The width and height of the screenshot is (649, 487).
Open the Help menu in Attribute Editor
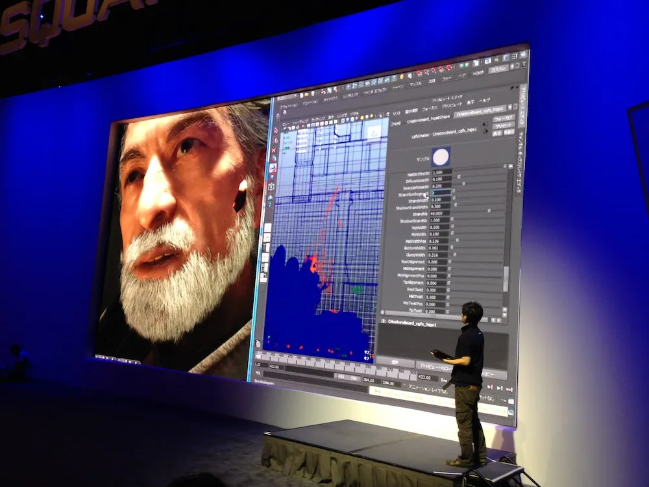(x=484, y=101)
